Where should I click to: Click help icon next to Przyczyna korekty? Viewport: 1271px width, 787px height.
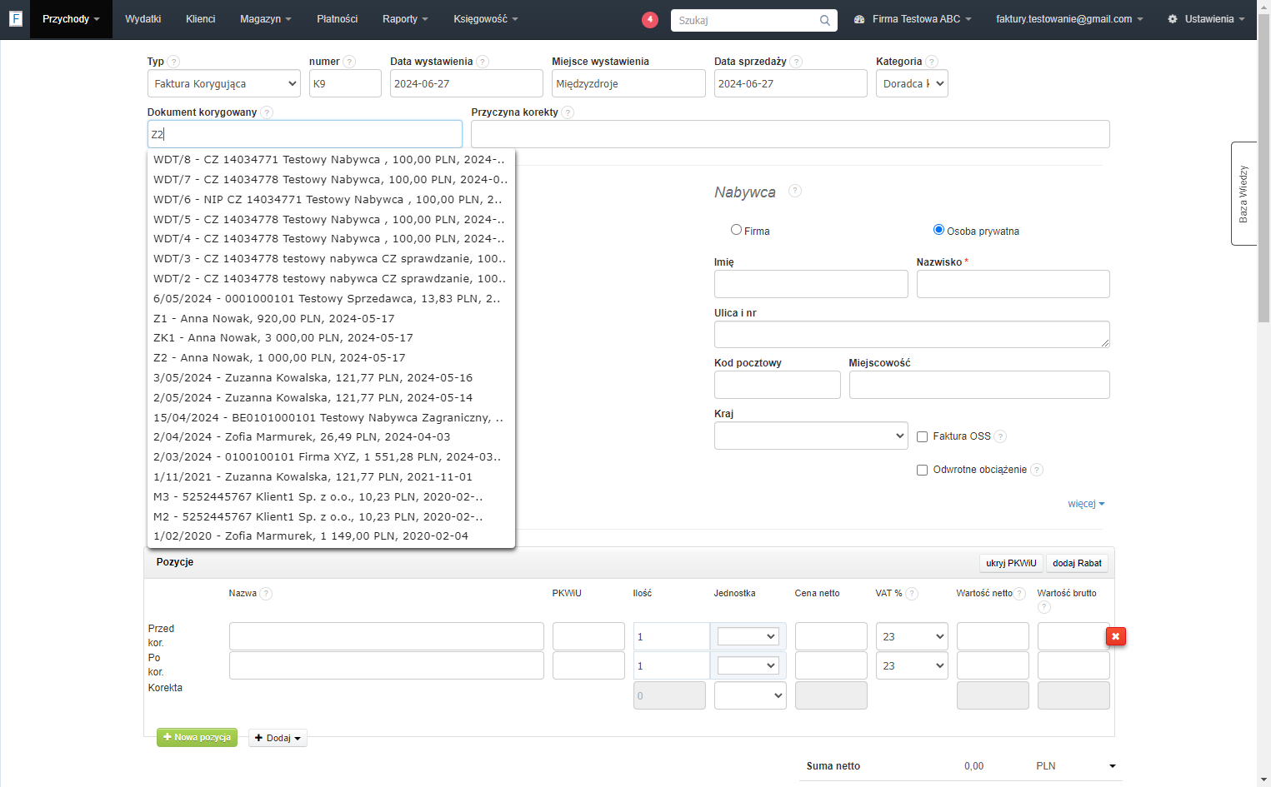[x=568, y=112]
